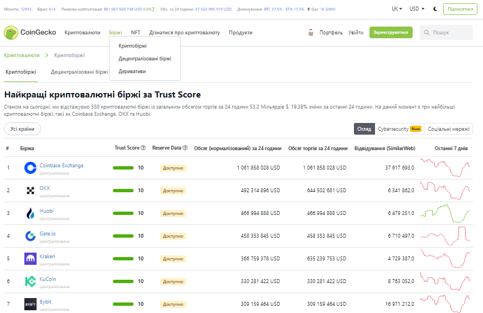
Task: Open the OKX exchange link
Action: click(x=45, y=188)
